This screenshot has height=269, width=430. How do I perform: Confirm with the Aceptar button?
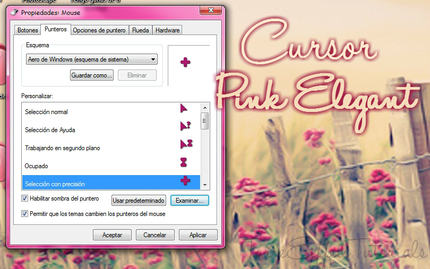click(112, 235)
